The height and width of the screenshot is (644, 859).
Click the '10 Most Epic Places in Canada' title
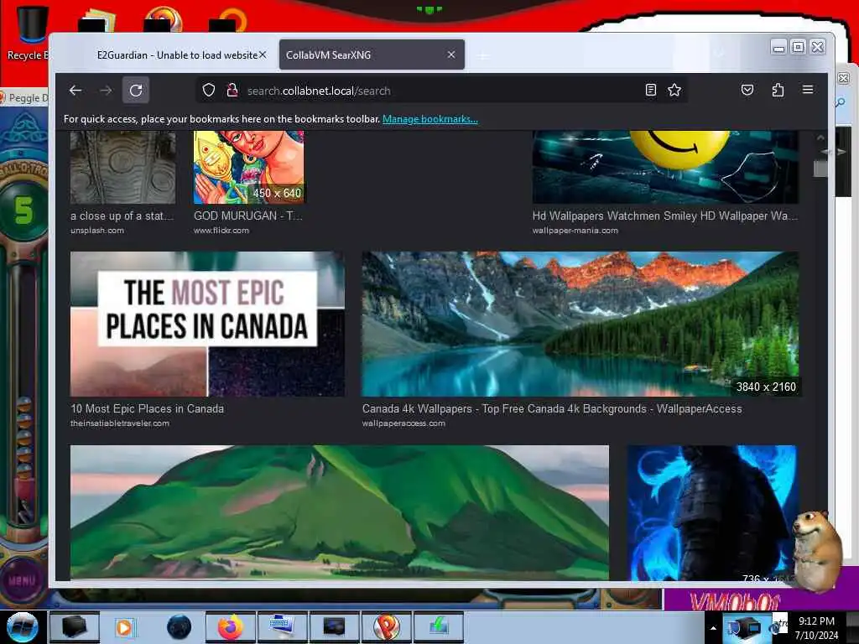coord(148,408)
